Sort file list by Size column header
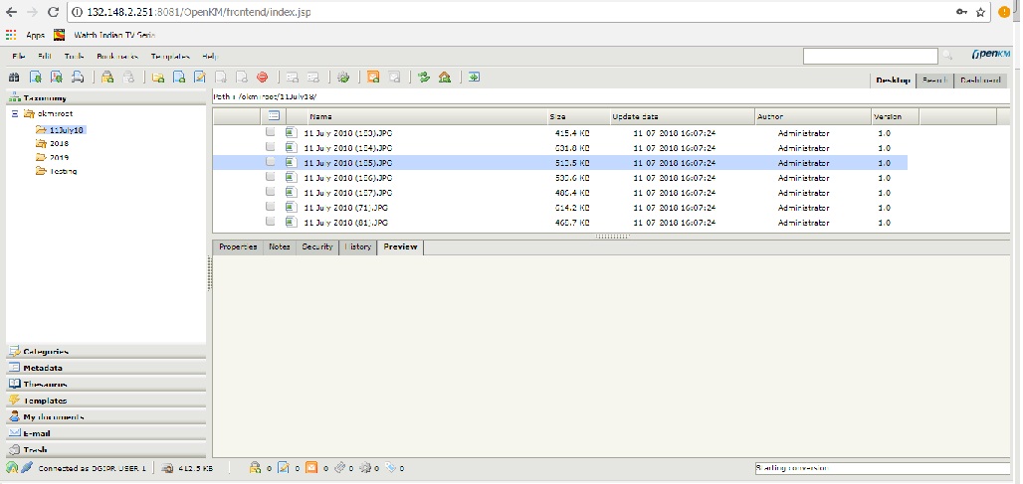The image size is (1023, 484). [x=557, y=116]
